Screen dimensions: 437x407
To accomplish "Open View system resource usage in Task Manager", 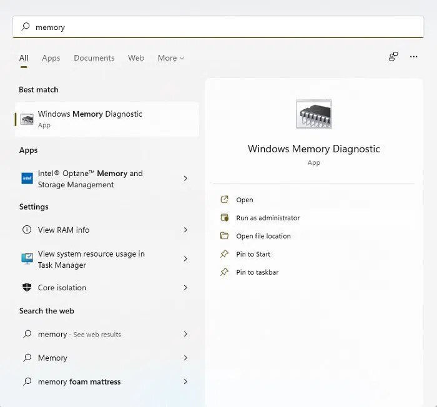I will coord(107,259).
